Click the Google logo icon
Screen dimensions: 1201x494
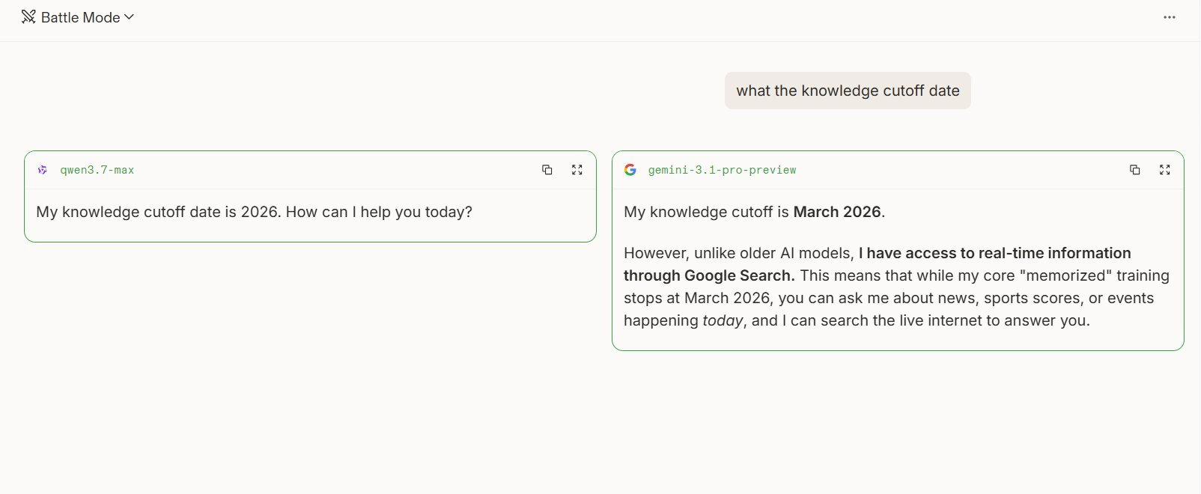[x=630, y=170]
